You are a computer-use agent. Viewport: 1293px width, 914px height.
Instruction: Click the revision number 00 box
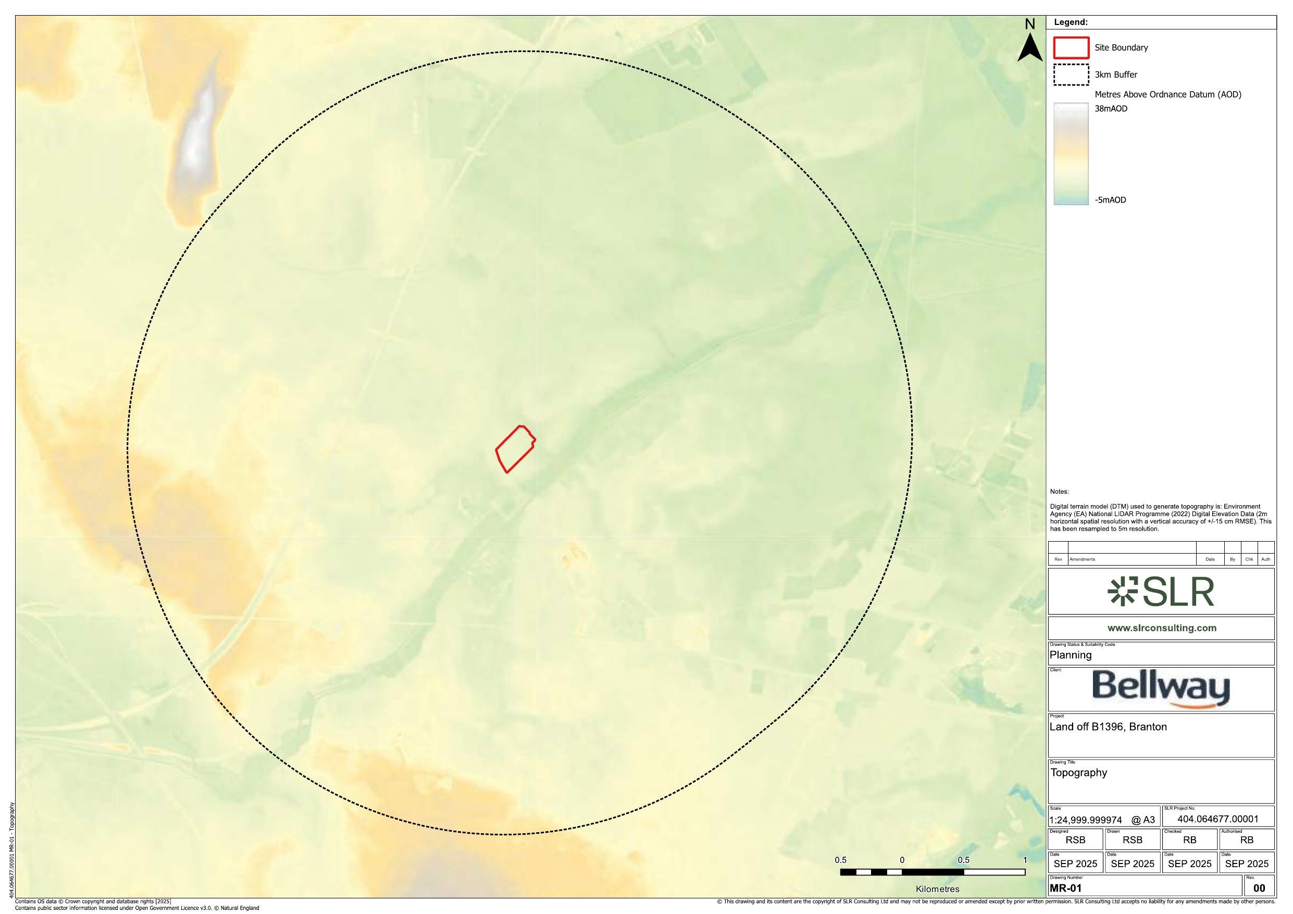click(x=1259, y=888)
